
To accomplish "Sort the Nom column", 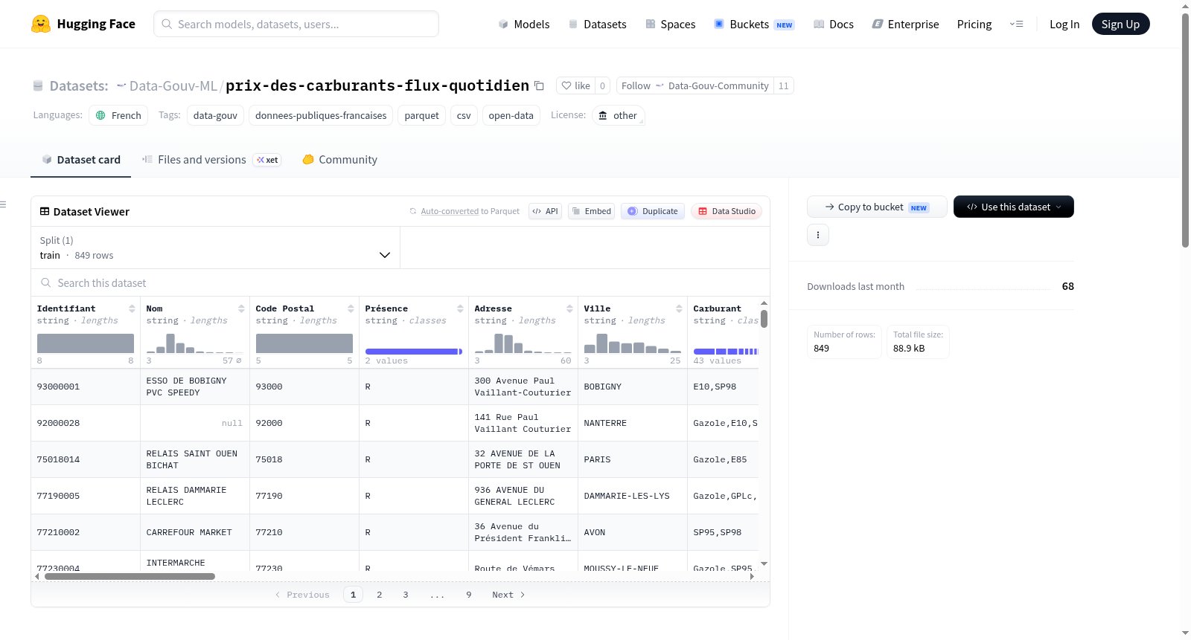I will coord(241,308).
